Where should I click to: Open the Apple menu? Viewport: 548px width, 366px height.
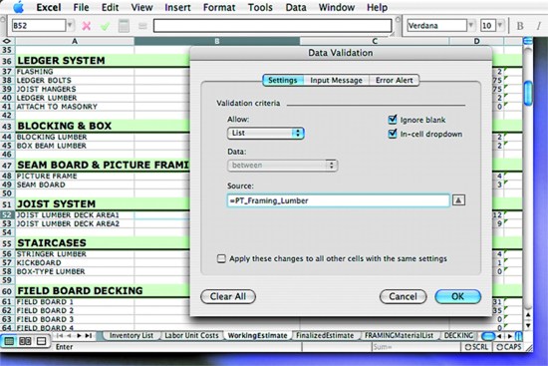coord(18,7)
